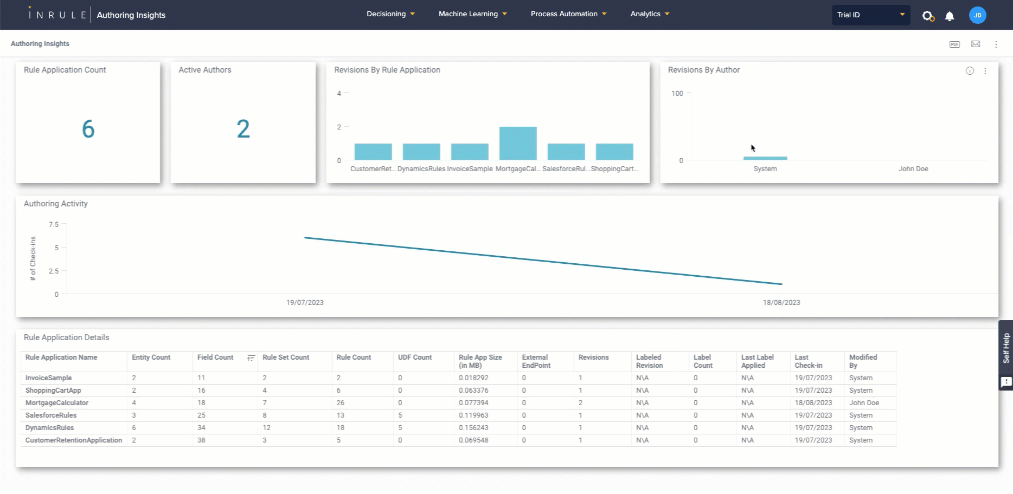This screenshot has height=494, width=1013.
Task: Open the Self Help side tab
Action: click(x=1006, y=348)
